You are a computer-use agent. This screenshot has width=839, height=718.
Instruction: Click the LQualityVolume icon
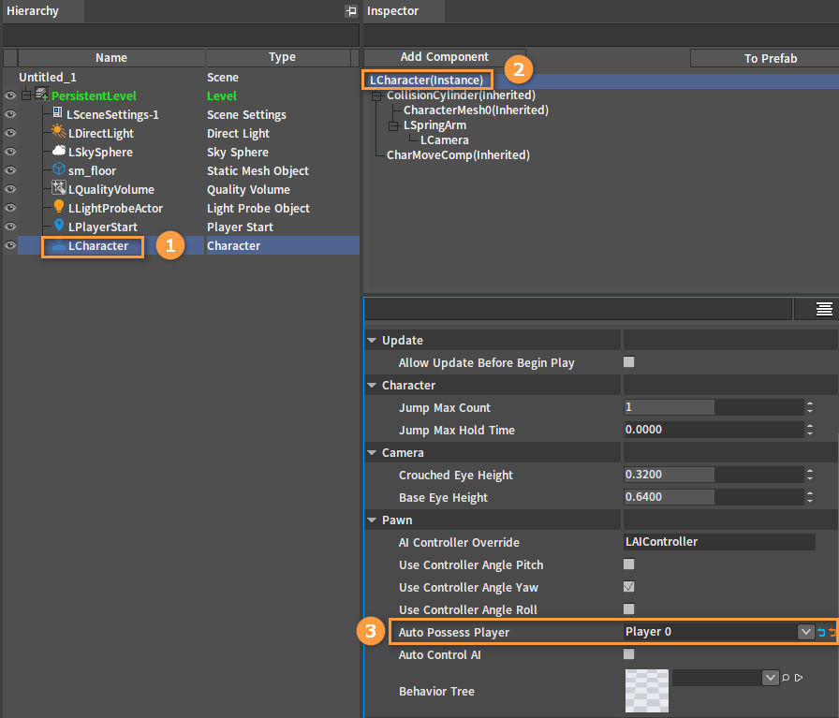point(58,188)
